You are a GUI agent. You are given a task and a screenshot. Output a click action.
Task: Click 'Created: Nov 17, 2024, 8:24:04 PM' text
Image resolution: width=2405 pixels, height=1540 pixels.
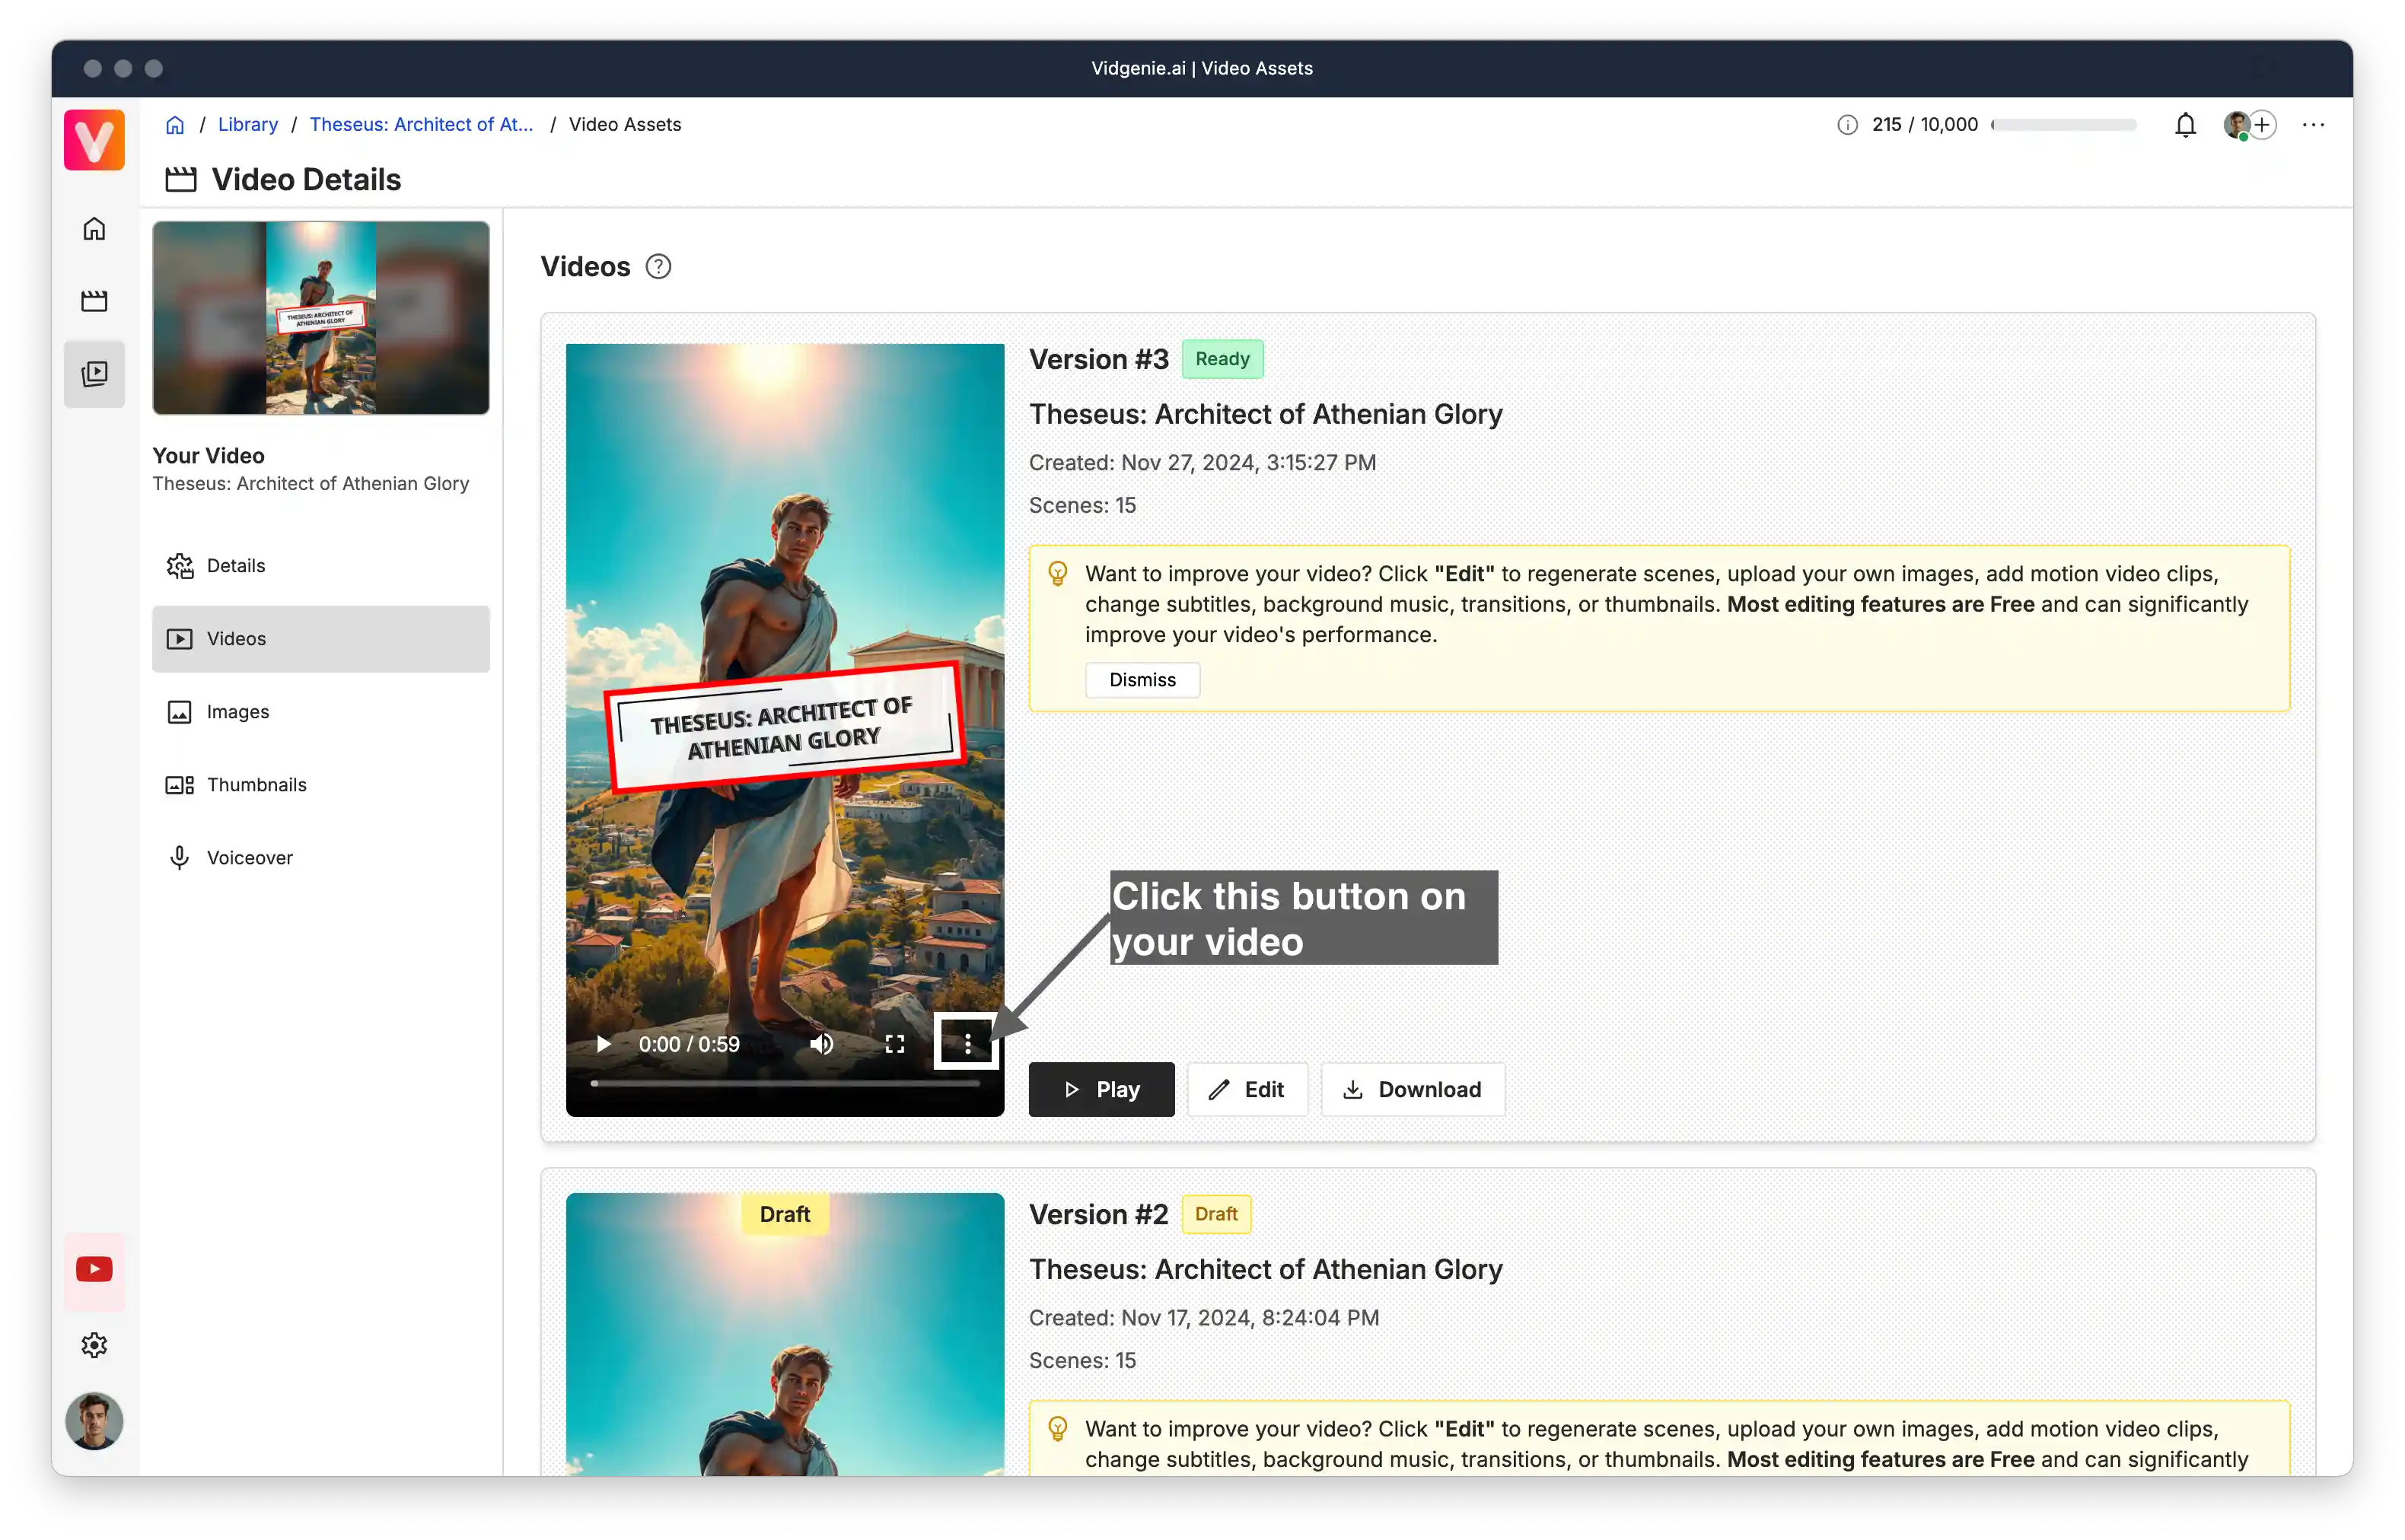pyautogui.click(x=1204, y=1318)
